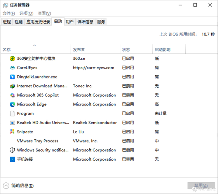Click the Realtek HD Audio icon
Image resolution: width=218 pixels, height=194 pixels.
pyautogui.click(x=12, y=123)
